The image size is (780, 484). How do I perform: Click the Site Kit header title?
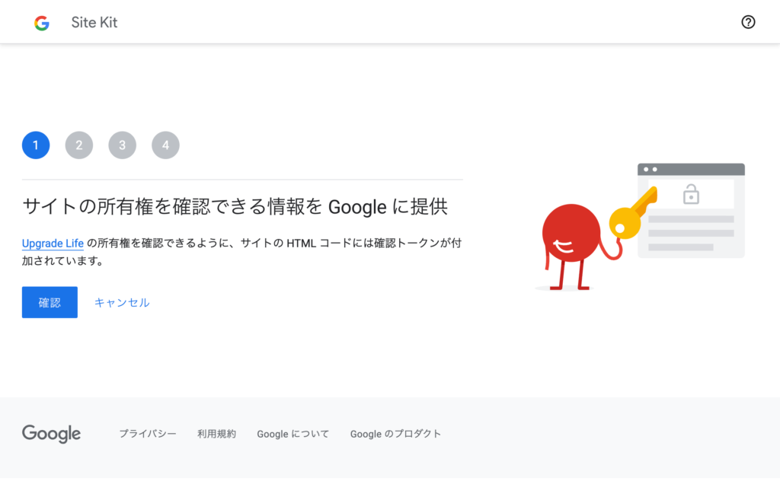coord(94,23)
